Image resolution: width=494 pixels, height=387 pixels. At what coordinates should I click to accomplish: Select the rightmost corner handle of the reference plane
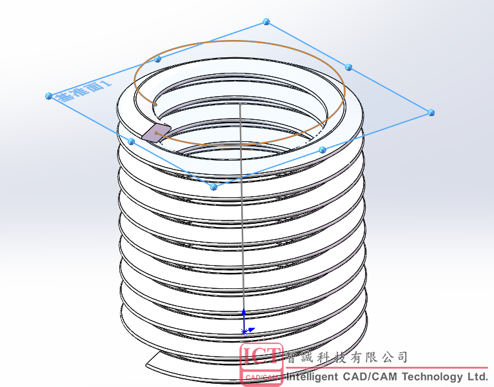coord(431,112)
